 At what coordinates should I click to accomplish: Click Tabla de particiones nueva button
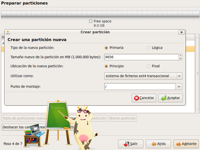pyautogui.click(x=24, y=118)
